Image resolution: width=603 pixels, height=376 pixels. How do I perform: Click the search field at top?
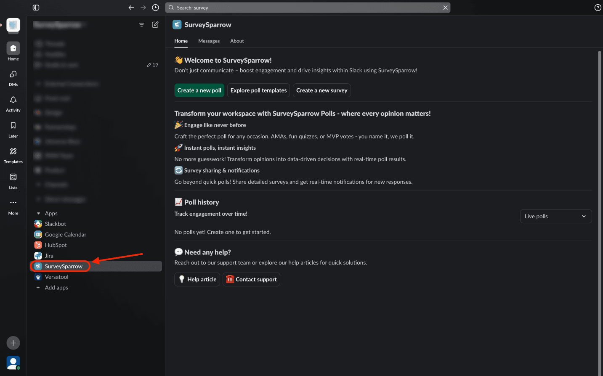coord(307,8)
